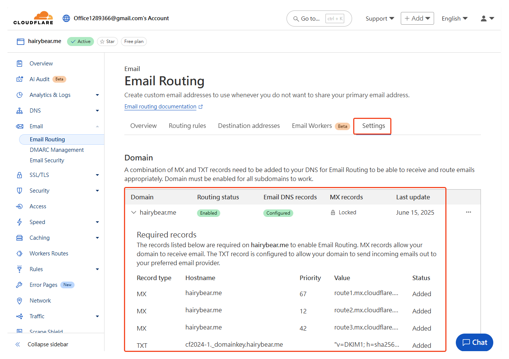Select the Speed lightning bolt icon
The width and height of the screenshot is (509, 359).
19,222
